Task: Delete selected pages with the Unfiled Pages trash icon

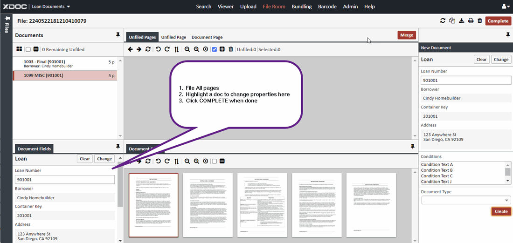Action: point(230,49)
